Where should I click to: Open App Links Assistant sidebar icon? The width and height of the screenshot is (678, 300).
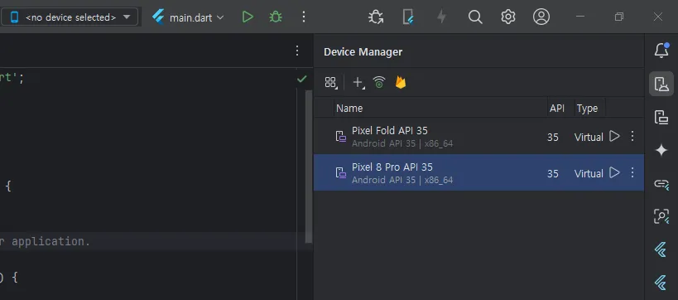click(661, 184)
